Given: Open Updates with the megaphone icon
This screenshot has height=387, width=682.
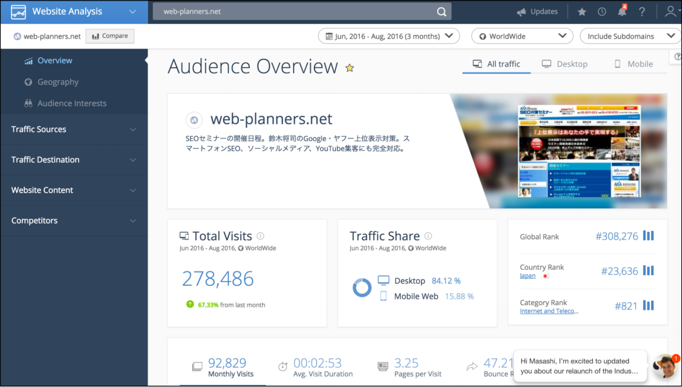Looking at the screenshot, I should pos(537,12).
